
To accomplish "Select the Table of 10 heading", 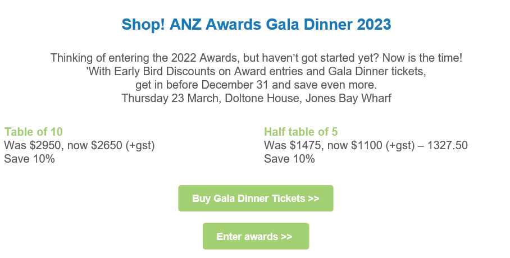I will coord(33,132).
